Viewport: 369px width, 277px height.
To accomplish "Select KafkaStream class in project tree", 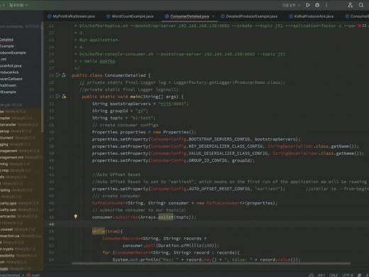I will (9, 85).
